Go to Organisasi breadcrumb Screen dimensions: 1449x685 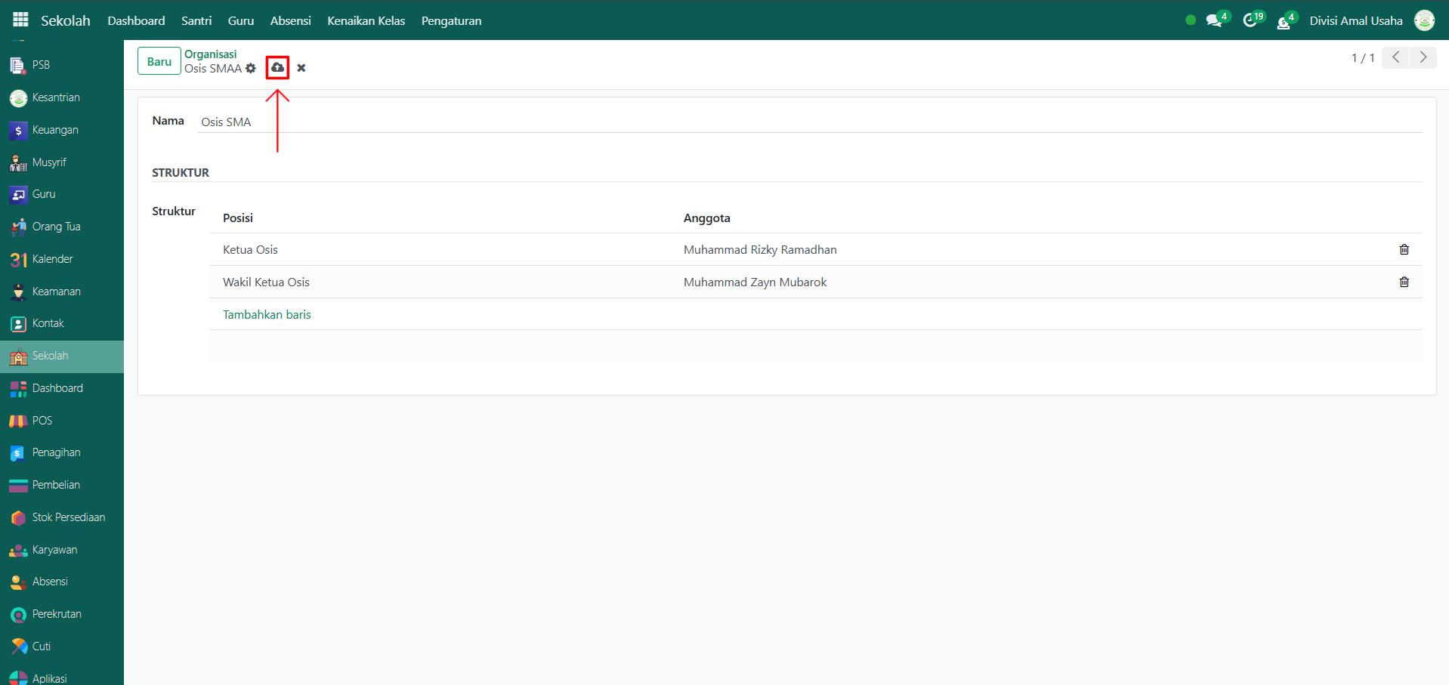[210, 54]
